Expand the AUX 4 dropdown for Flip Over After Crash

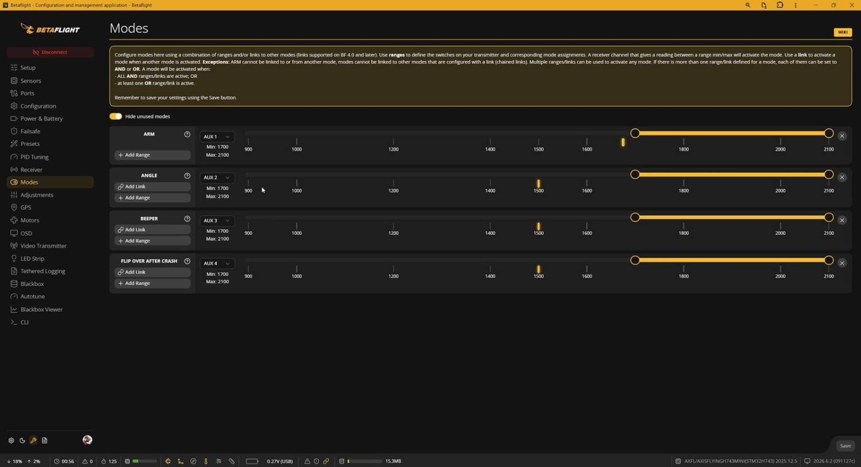pyautogui.click(x=217, y=263)
